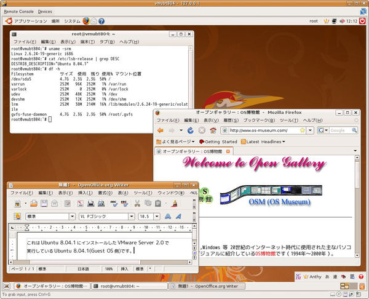Viewport: 369px width, 299px height.
Task: Open ブックマーク(B) menu in Firefox
Action: pos(259,120)
